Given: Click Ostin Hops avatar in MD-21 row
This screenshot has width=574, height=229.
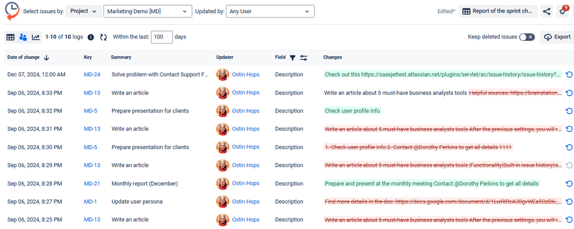Looking at the screenshot, I should click(222, 183).
